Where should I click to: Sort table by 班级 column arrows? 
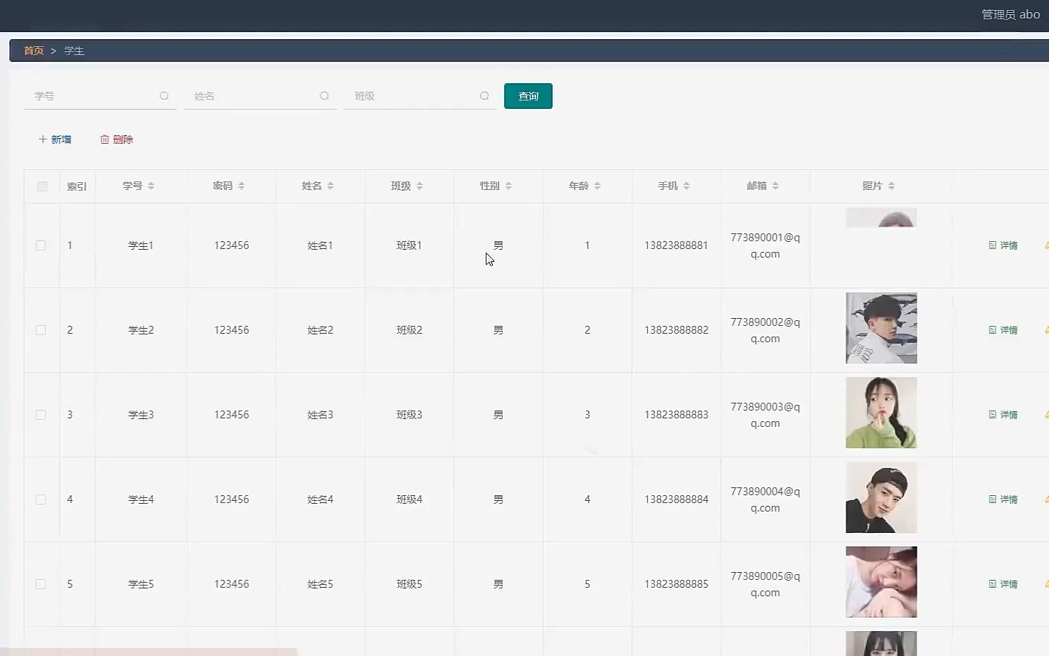point(420,186)
